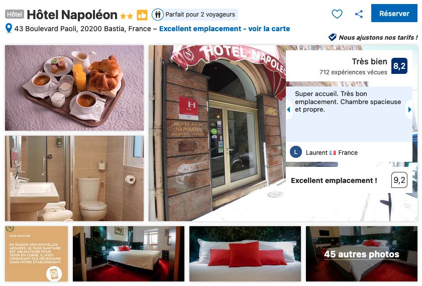
Task: Open the red pillows bed photo
Action: pos(245,254)
